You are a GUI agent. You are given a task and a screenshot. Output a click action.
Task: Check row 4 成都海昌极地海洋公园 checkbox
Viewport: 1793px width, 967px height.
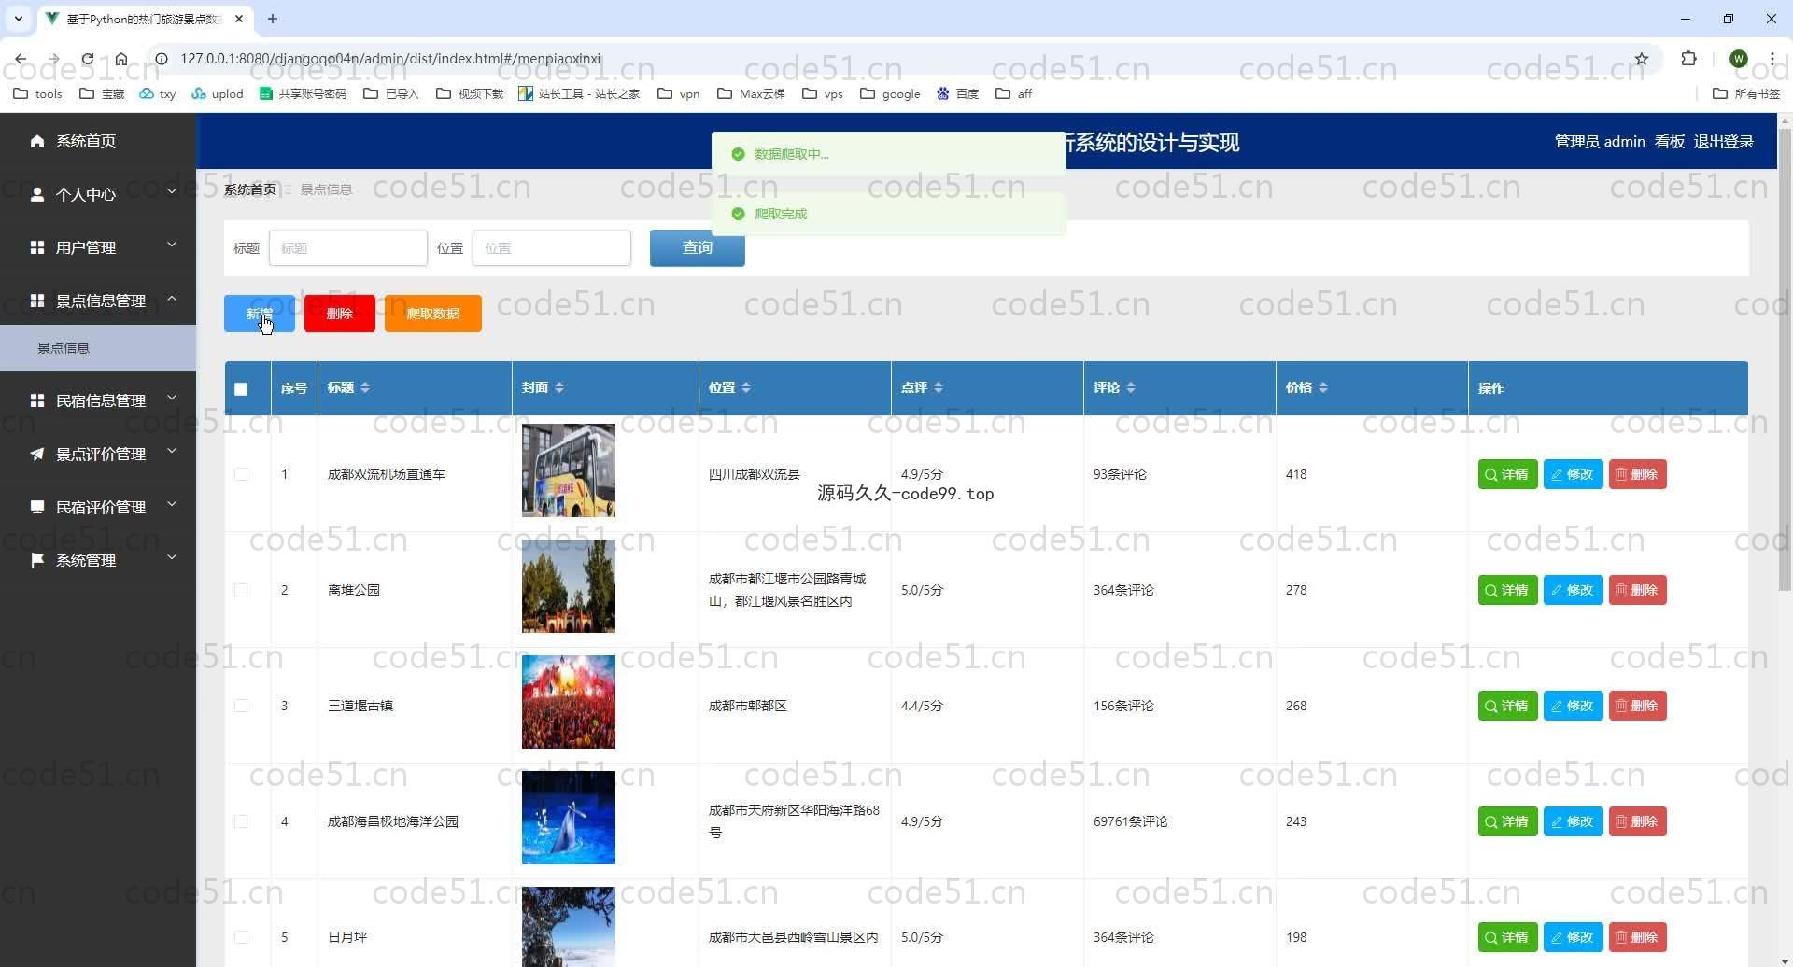point(241,821)
